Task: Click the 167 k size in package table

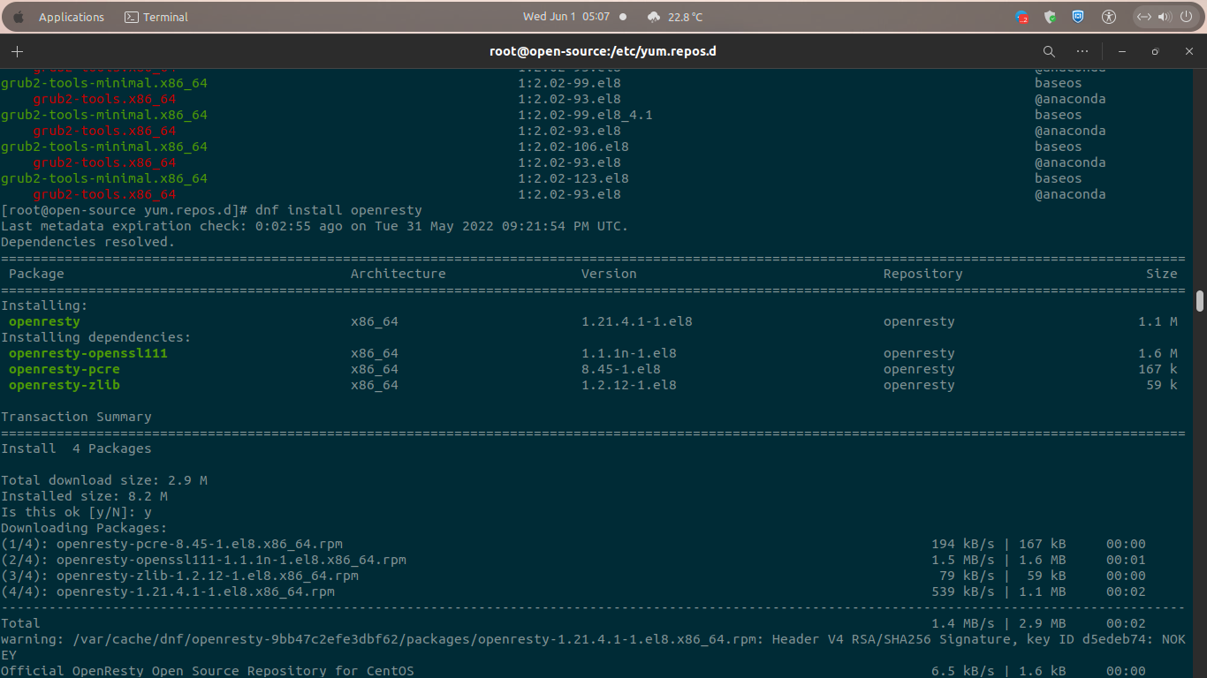Action: [1158, 369]
